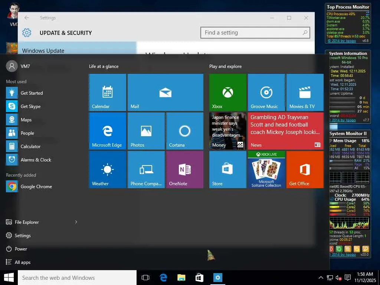
Task: Open the Photos tile
Action: click(146, 131)
